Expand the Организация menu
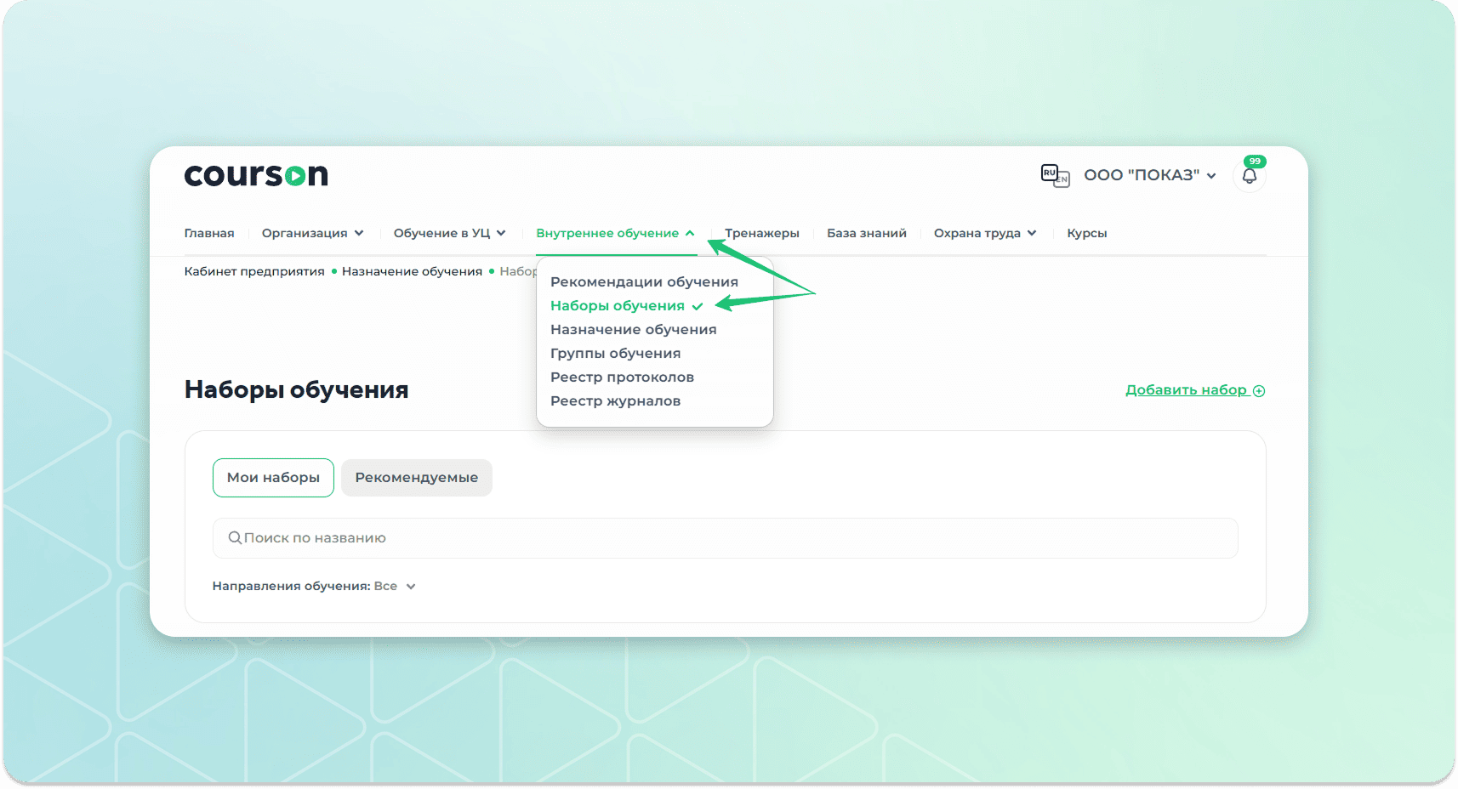This screenshot has width=1458, height=789. click(x=312, y=233)
